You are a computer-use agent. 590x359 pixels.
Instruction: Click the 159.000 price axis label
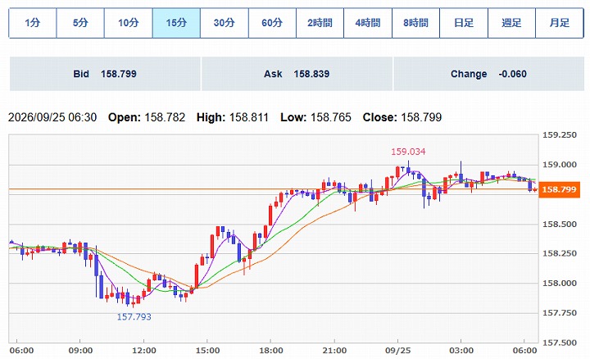pos(559,165)
